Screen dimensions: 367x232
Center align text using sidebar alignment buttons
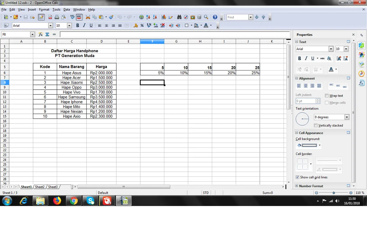click(x=305, y=86)
